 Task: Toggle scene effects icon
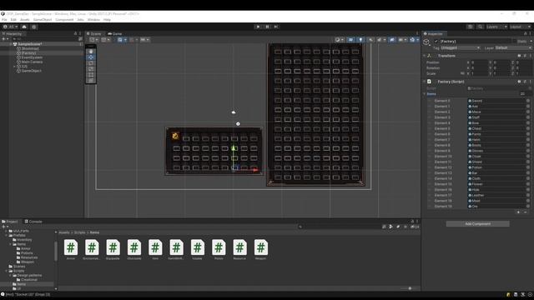(380, 40)
